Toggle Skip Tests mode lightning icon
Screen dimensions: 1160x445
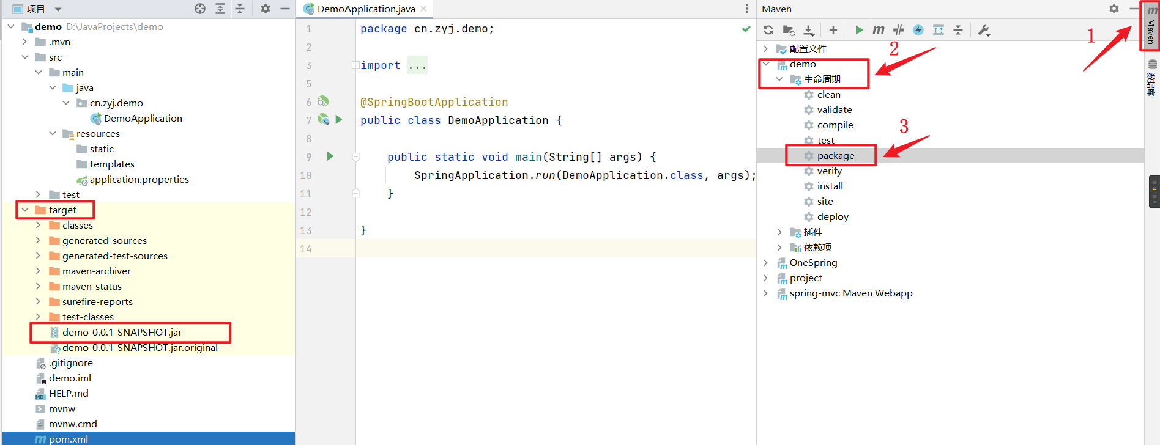pos(918,30)
